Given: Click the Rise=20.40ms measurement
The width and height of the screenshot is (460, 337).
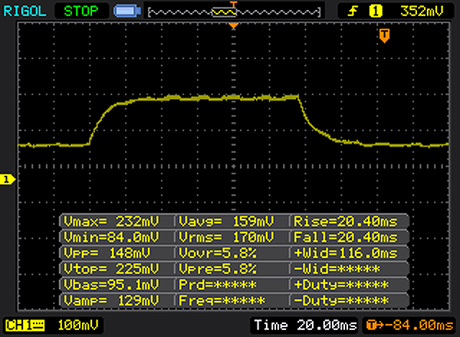Looking at the screenshot, I should click(346, 221).
